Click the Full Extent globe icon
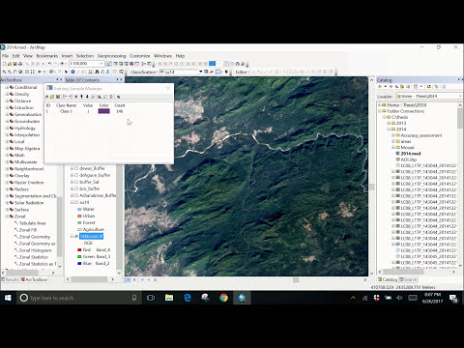 tap(20, 72)
